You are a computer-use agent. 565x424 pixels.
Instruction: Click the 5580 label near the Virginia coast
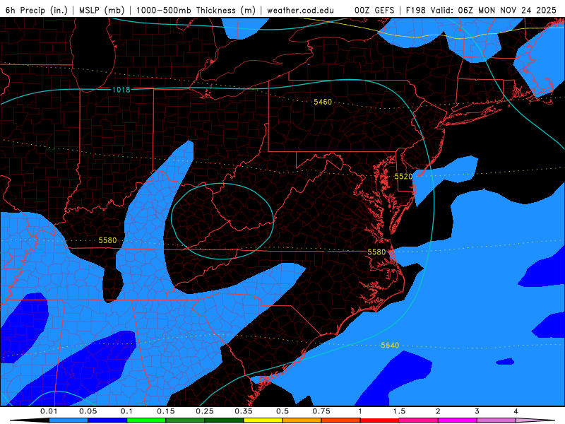[x=376, y=252]
